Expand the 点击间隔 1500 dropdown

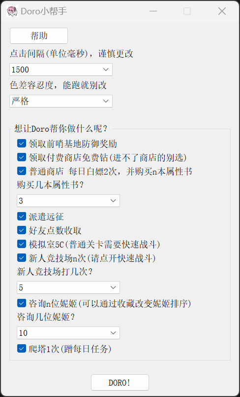click(61, 70)
